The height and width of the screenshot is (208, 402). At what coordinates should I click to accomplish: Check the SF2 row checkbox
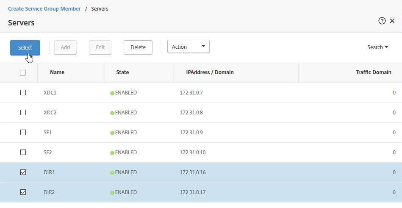click(x=23, y=153)
